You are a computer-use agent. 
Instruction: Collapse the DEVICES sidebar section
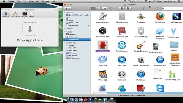[65, 13]
